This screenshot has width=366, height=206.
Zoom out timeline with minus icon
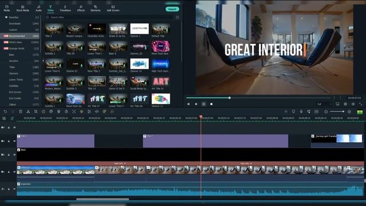pyautogui.click(x=326, y=112)
